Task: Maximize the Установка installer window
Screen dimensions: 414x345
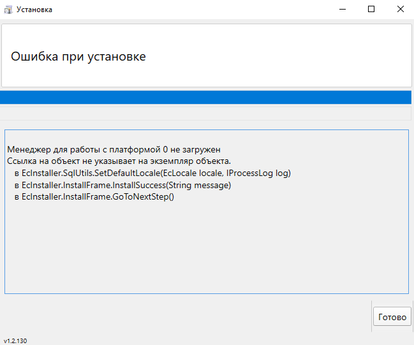Action: [x=371, y=9]
